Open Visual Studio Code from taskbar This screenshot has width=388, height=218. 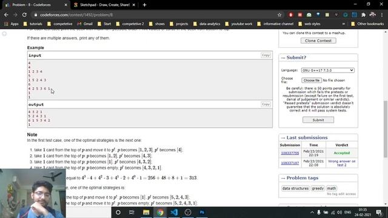(174, 213)
